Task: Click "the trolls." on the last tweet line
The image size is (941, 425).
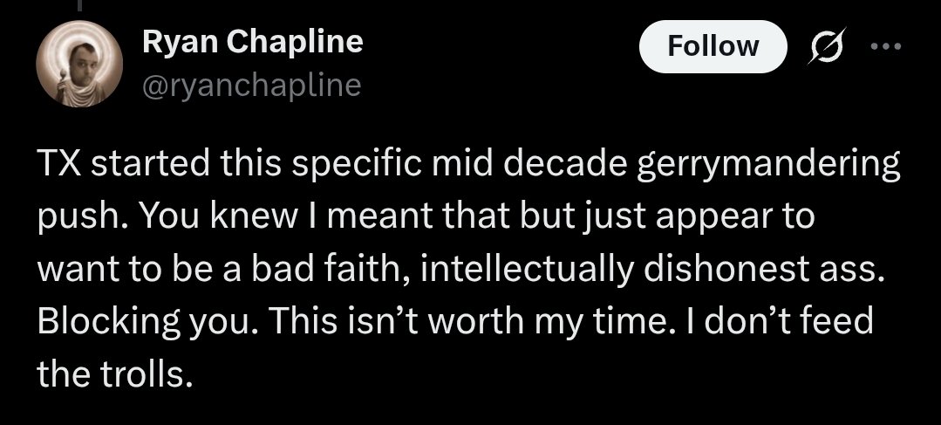Action: point(115,374)
